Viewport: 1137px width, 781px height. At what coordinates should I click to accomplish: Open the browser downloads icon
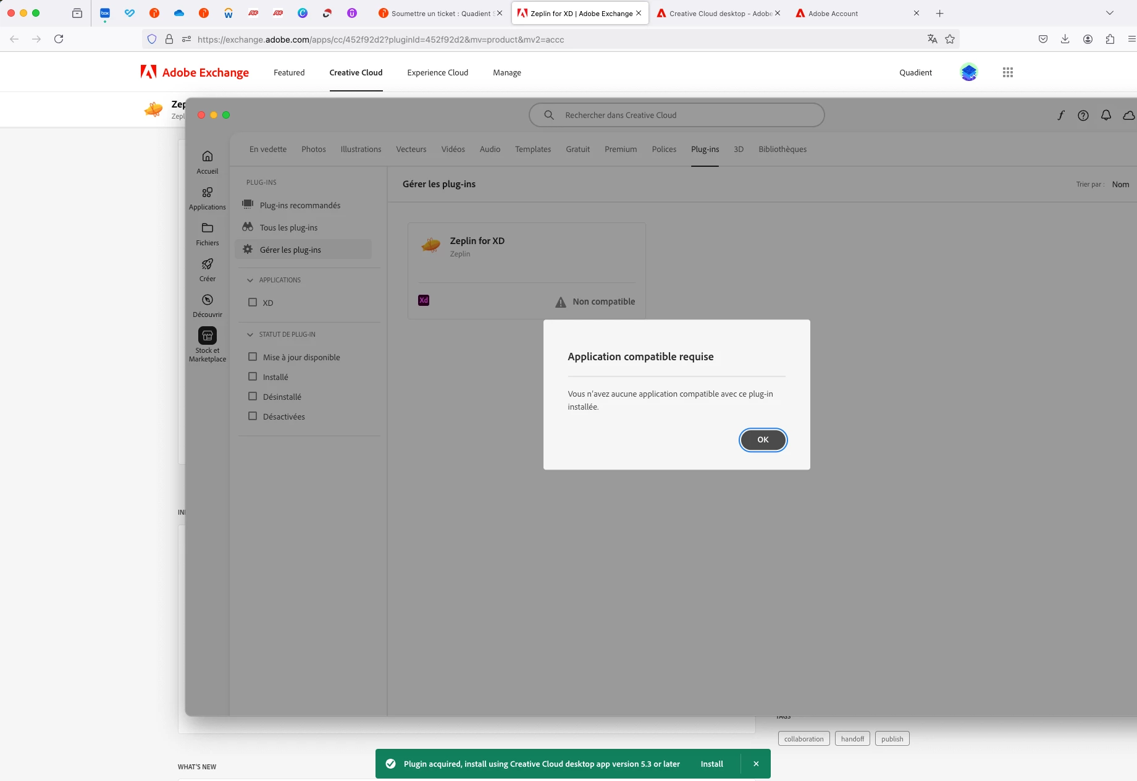pos(1065,39)
